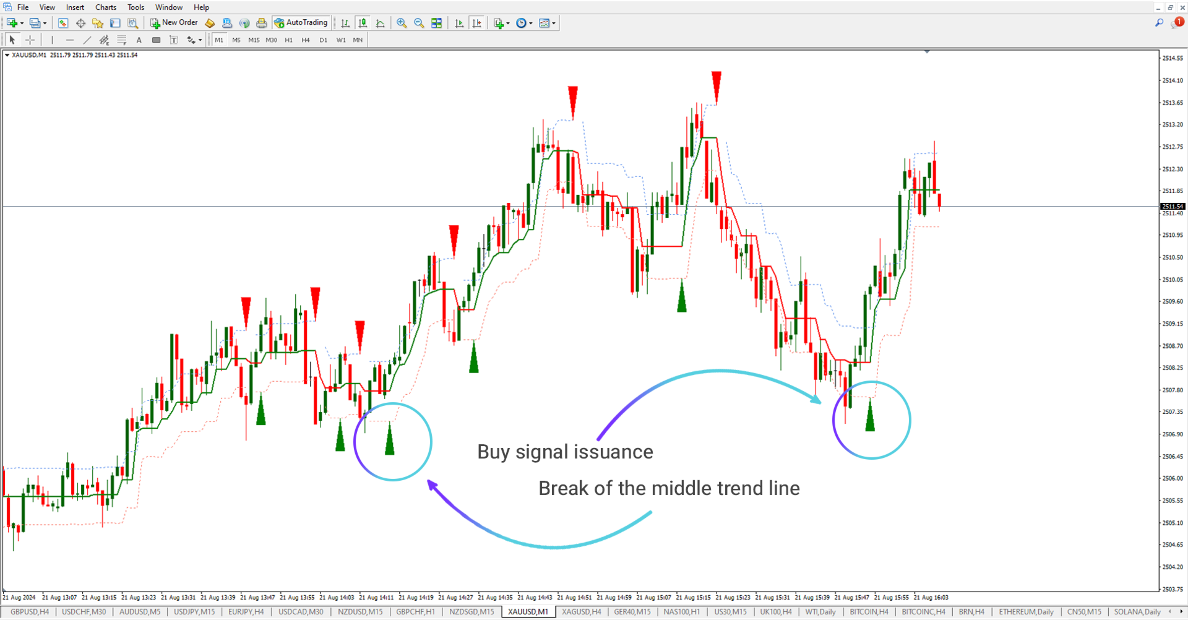1188x620 pixels.
Task: Toggle the chart shift from right edge
Action: tap(477, 23)
